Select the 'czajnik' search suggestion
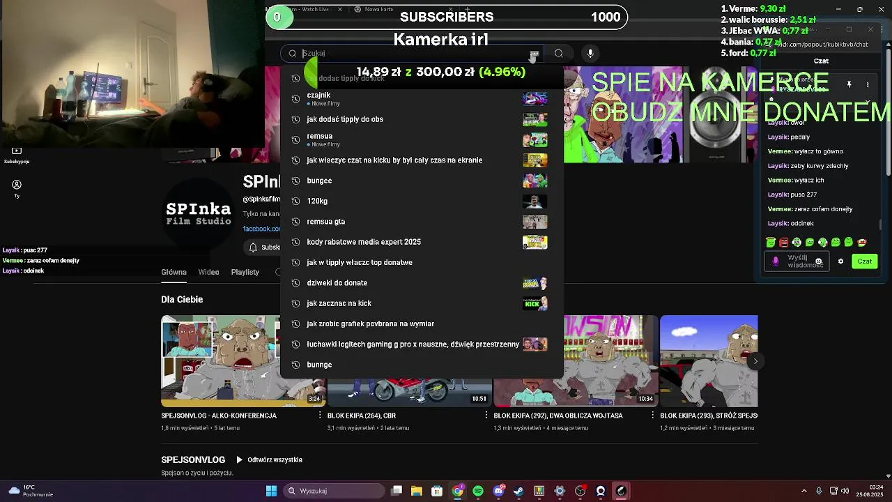 pos(421,99)
